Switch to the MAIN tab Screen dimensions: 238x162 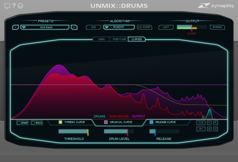101,39
